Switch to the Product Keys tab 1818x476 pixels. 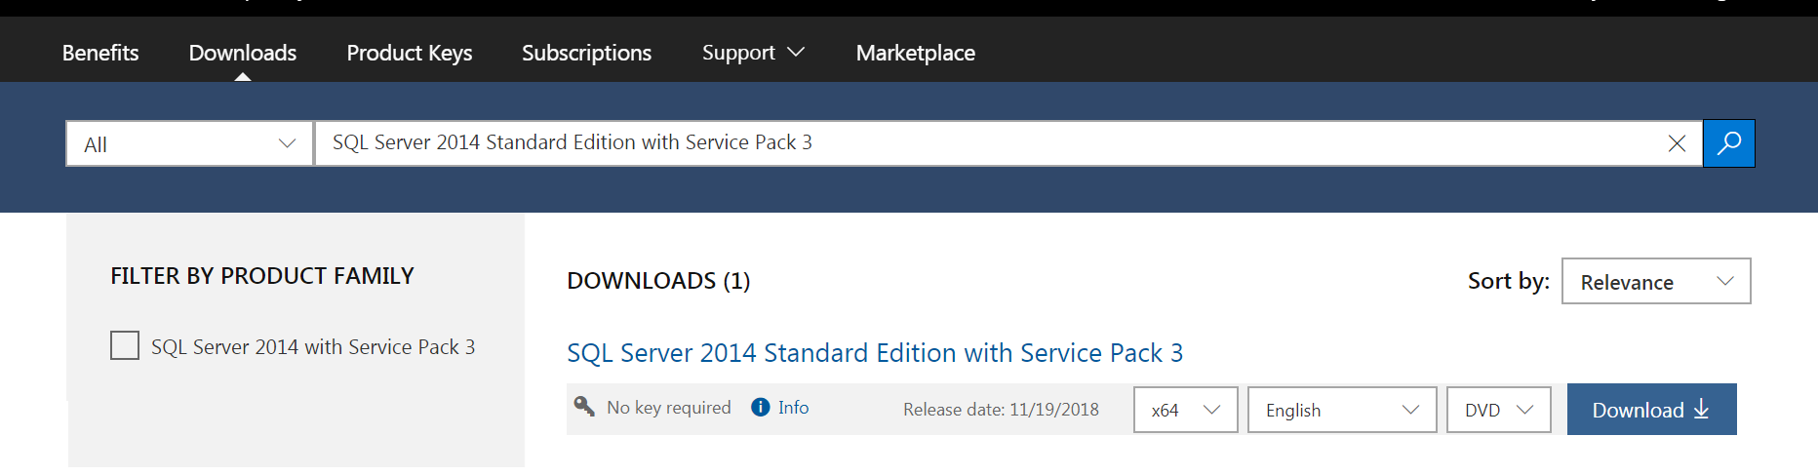tap(410, 53)
